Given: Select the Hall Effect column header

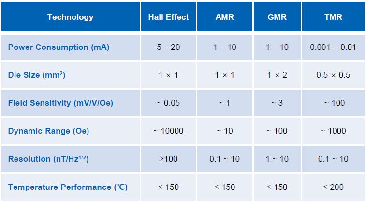Looking at the screenshot, I should pos(168,17).
